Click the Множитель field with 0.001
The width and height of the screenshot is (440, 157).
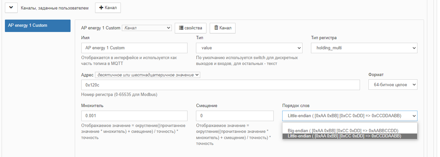[134, 116]
